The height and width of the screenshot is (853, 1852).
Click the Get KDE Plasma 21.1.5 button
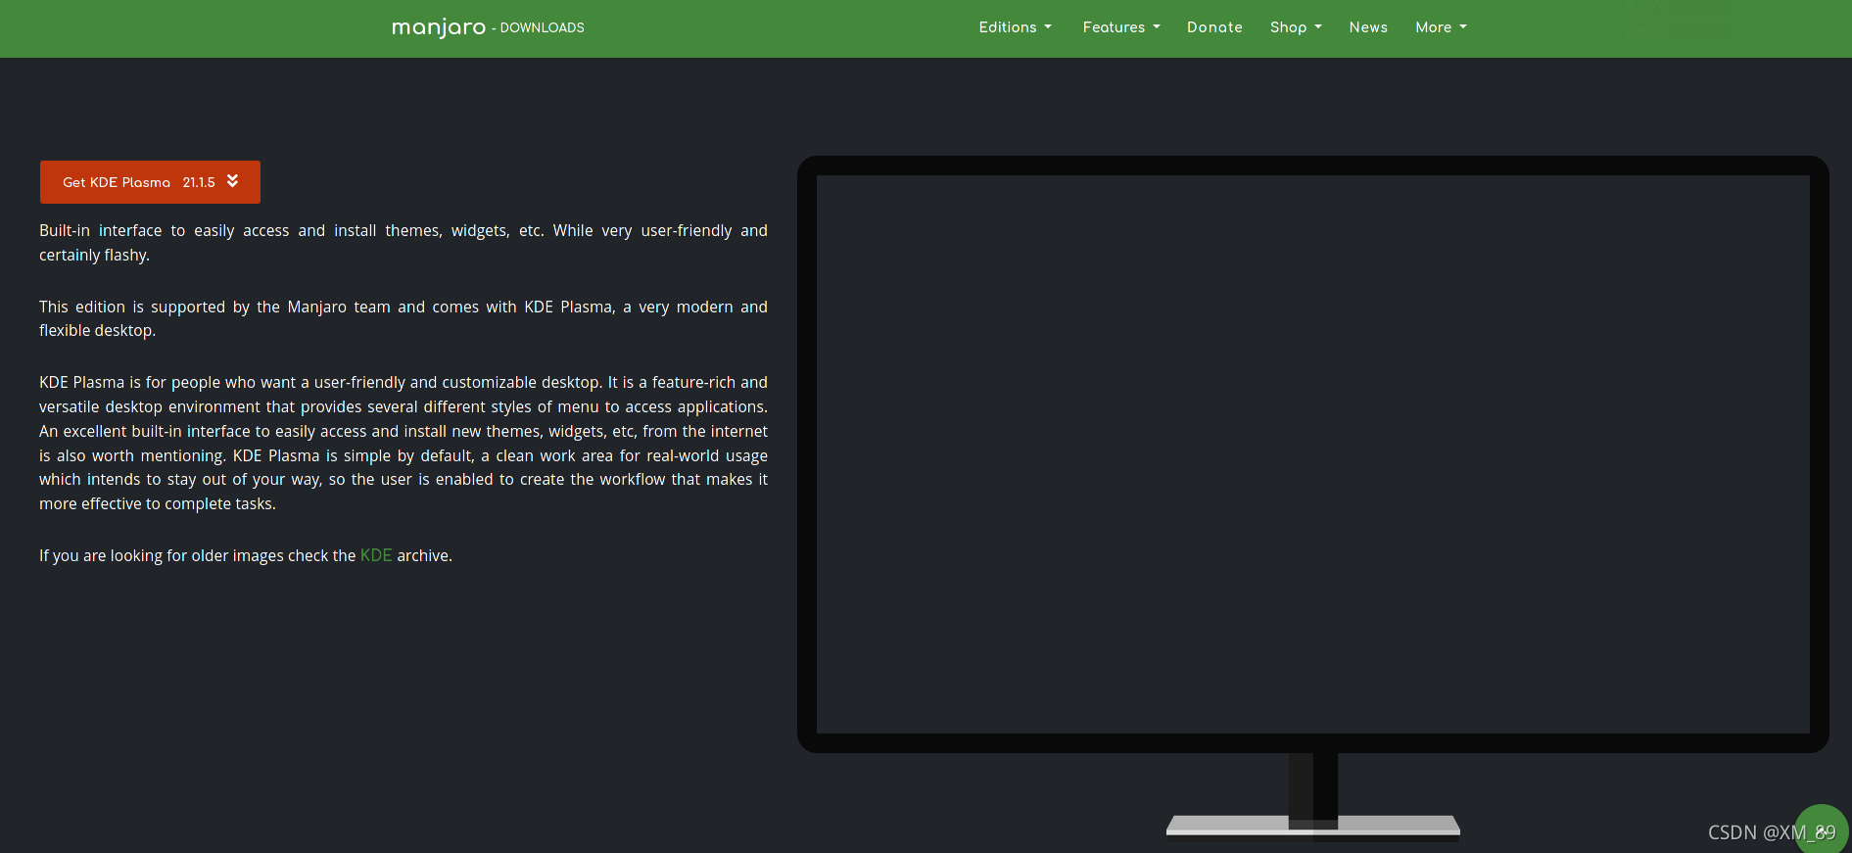click(150, 182)
